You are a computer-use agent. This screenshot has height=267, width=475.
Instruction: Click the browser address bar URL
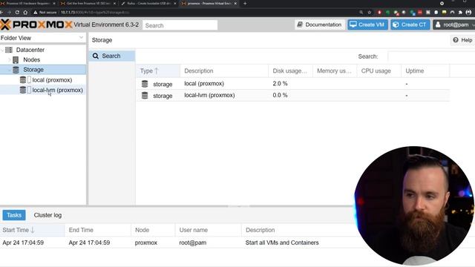point(95,13)
